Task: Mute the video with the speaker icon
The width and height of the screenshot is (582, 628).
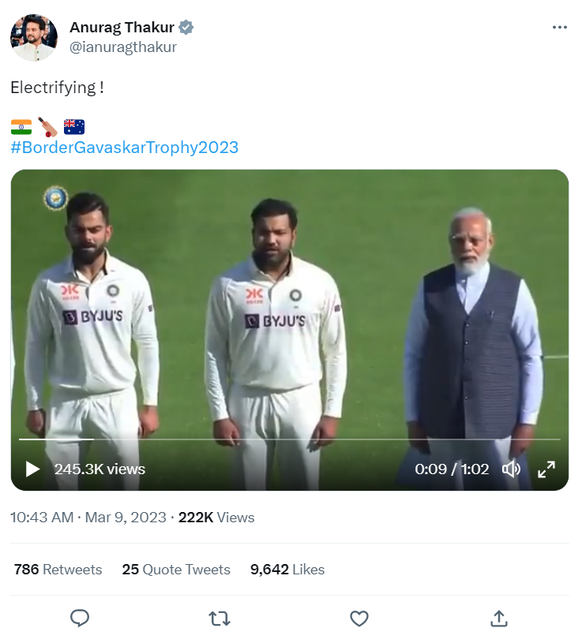Action: [x=511, y=469]
